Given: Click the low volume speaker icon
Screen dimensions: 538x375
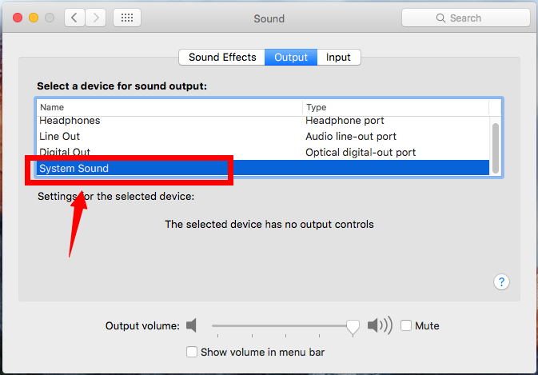Looking at the screenshot, I should pyautogui.click(x=191, y=325).
